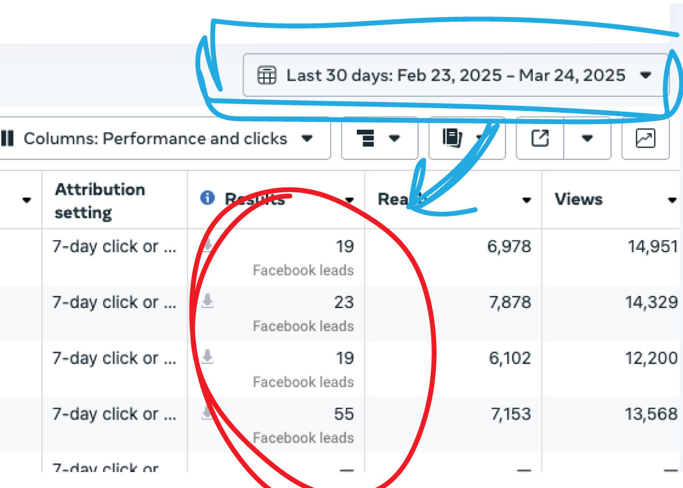683x488 pixels.
Task: Open the Charts line-graph icon
Action: click(645, 138)
